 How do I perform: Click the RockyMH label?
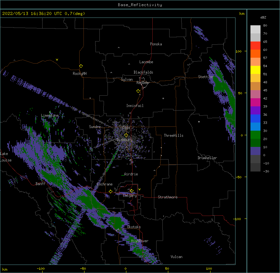(x=80, y=74)
